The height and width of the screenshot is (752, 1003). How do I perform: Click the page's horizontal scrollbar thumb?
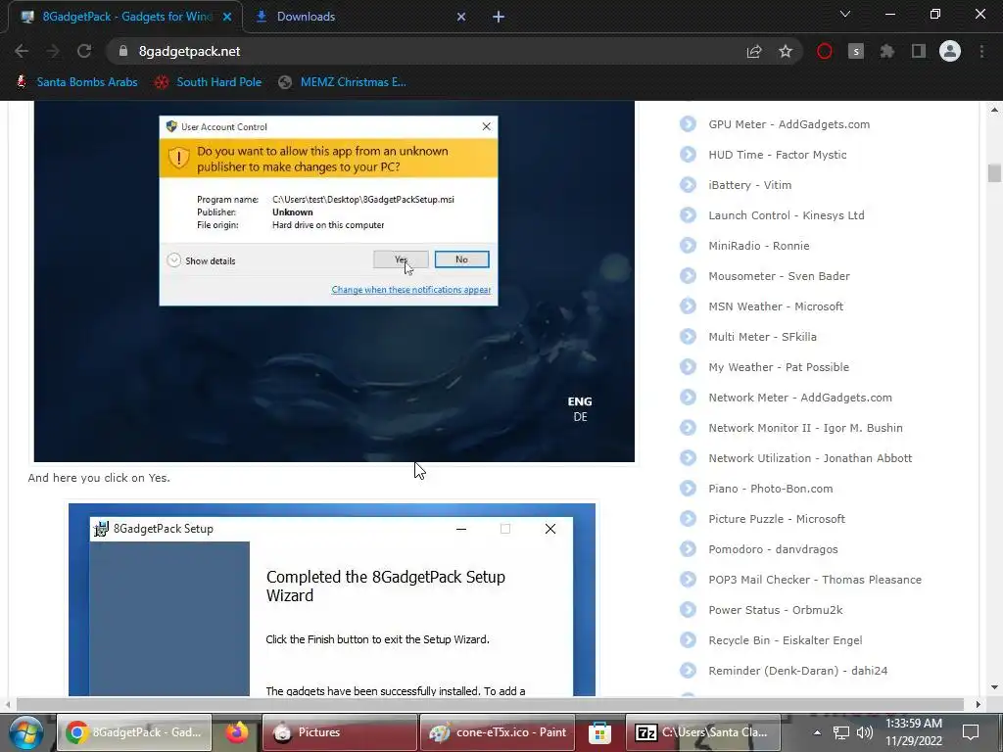(490, 704)
